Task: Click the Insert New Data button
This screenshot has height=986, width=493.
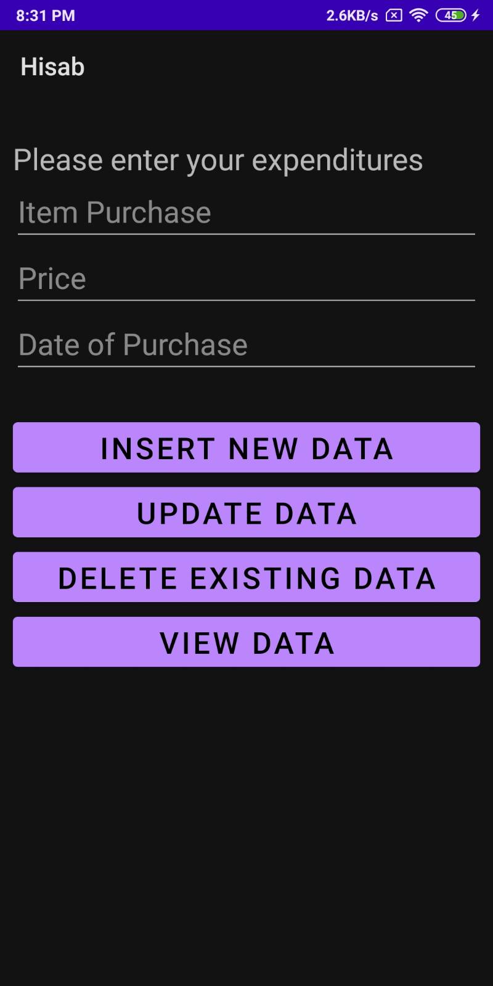Action: (246, 447)
